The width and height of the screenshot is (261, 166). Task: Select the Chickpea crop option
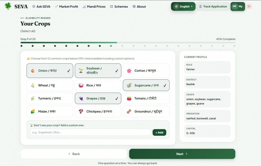[98, 111]
